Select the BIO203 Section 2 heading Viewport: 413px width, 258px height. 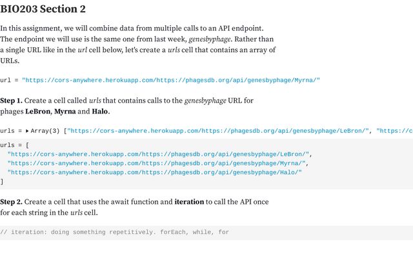point(43,9)
